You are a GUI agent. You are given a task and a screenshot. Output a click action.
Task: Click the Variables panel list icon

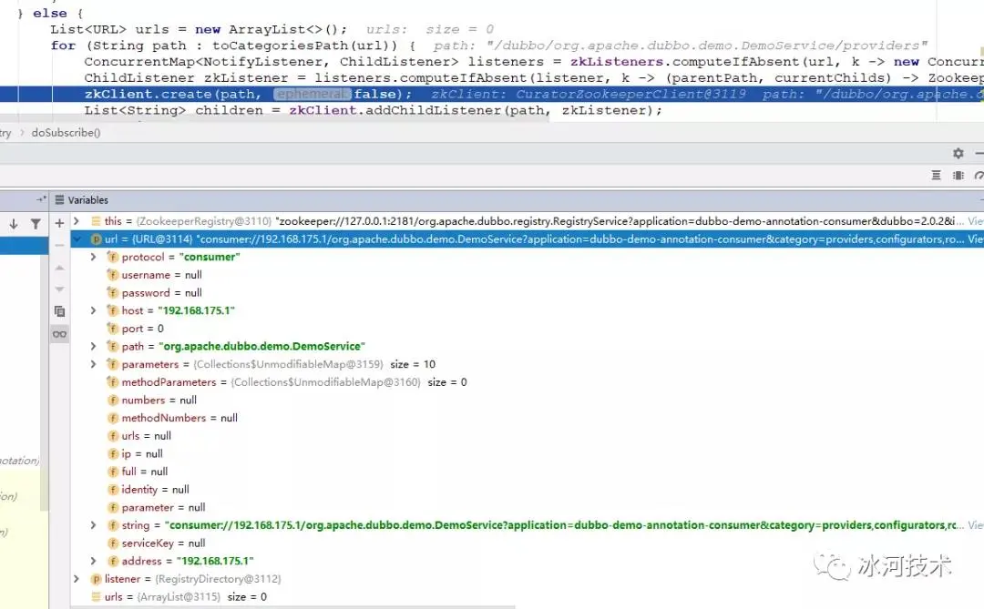(x=59, y=200)
